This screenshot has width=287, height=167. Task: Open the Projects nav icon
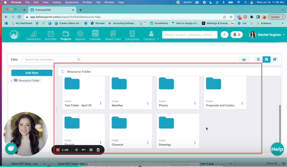pyautogui.click(x=66, y=36)
